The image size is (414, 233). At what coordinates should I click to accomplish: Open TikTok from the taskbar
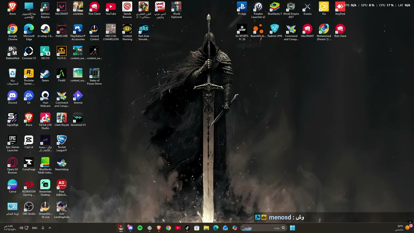point(187,228)
